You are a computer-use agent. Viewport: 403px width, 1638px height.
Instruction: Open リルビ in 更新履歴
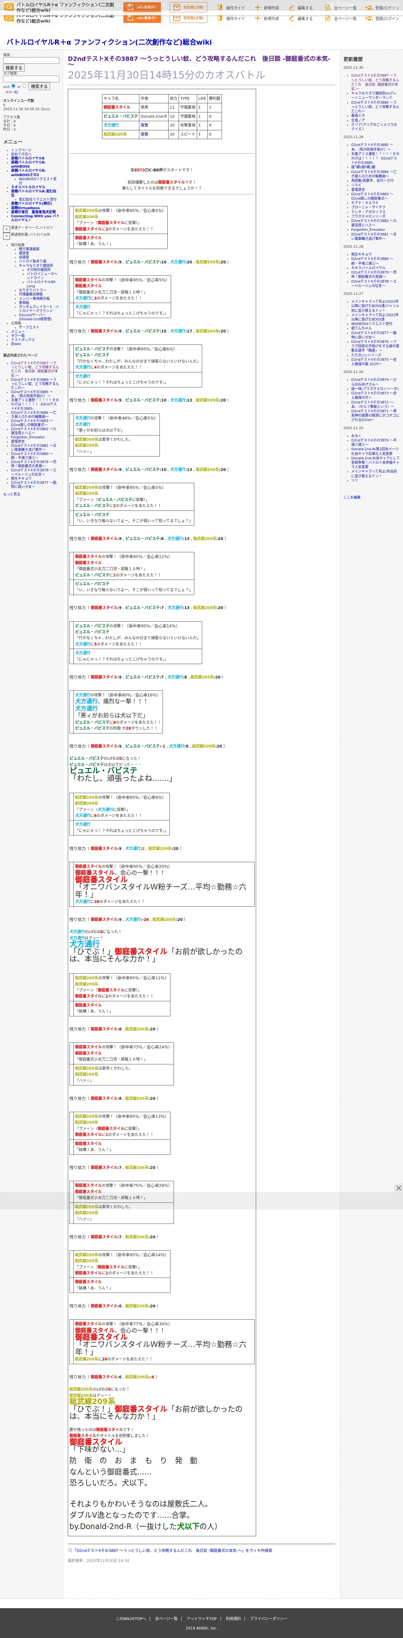[356, 185]
